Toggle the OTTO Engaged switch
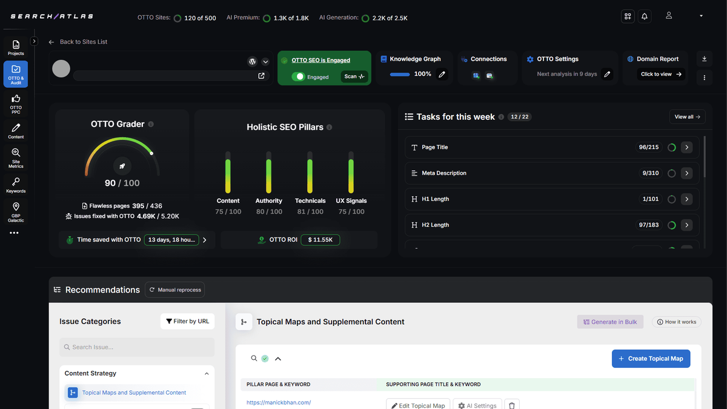727x409 pixels. click(298, 77)
